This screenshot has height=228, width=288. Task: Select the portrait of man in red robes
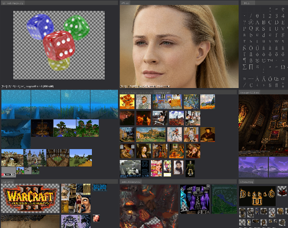[x=208, y=135]
